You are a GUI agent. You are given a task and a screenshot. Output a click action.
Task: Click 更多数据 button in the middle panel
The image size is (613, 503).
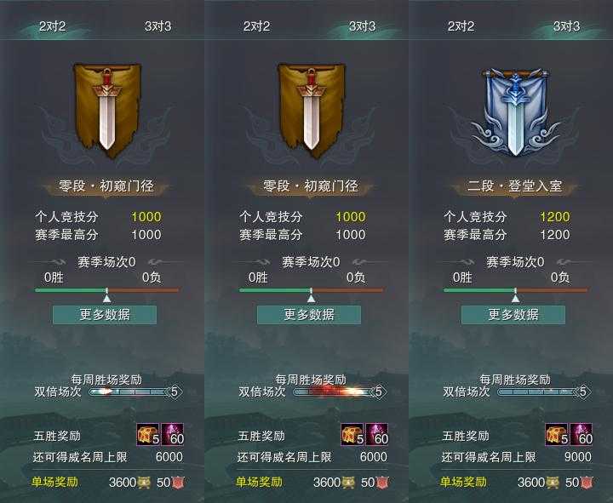point(309,315)
